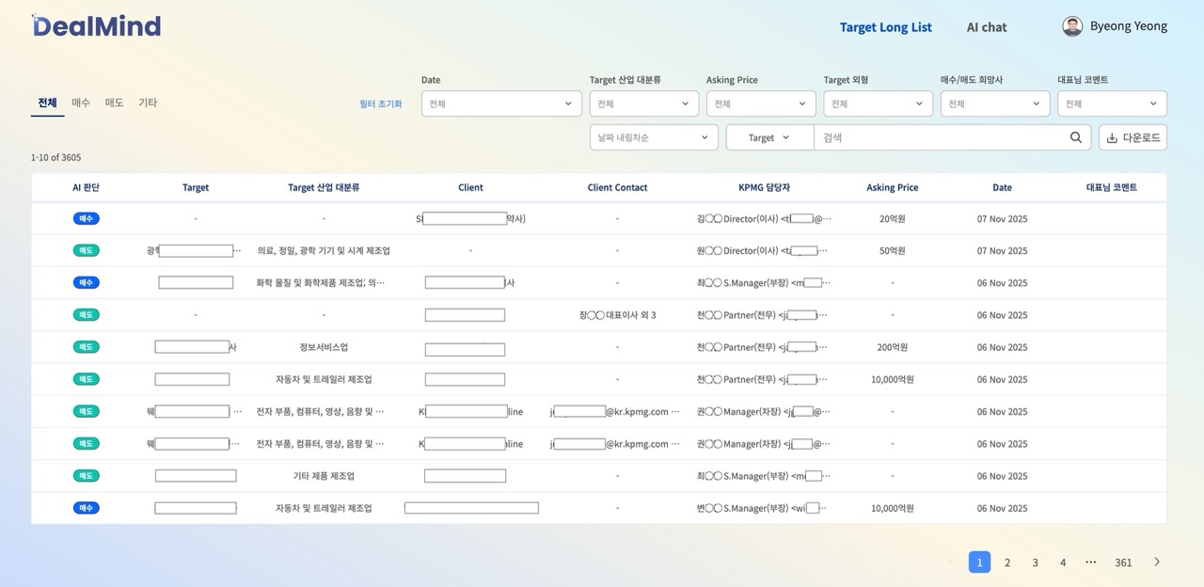This screenshot has height=587, width=1204.
Task: Click the pagination ellipsis icon
Action: coord(1090,563)
